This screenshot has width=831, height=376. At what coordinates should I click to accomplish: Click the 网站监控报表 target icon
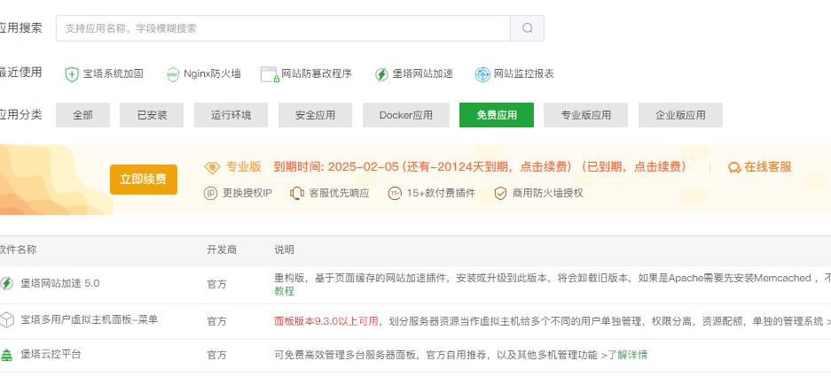pos(482,74)
